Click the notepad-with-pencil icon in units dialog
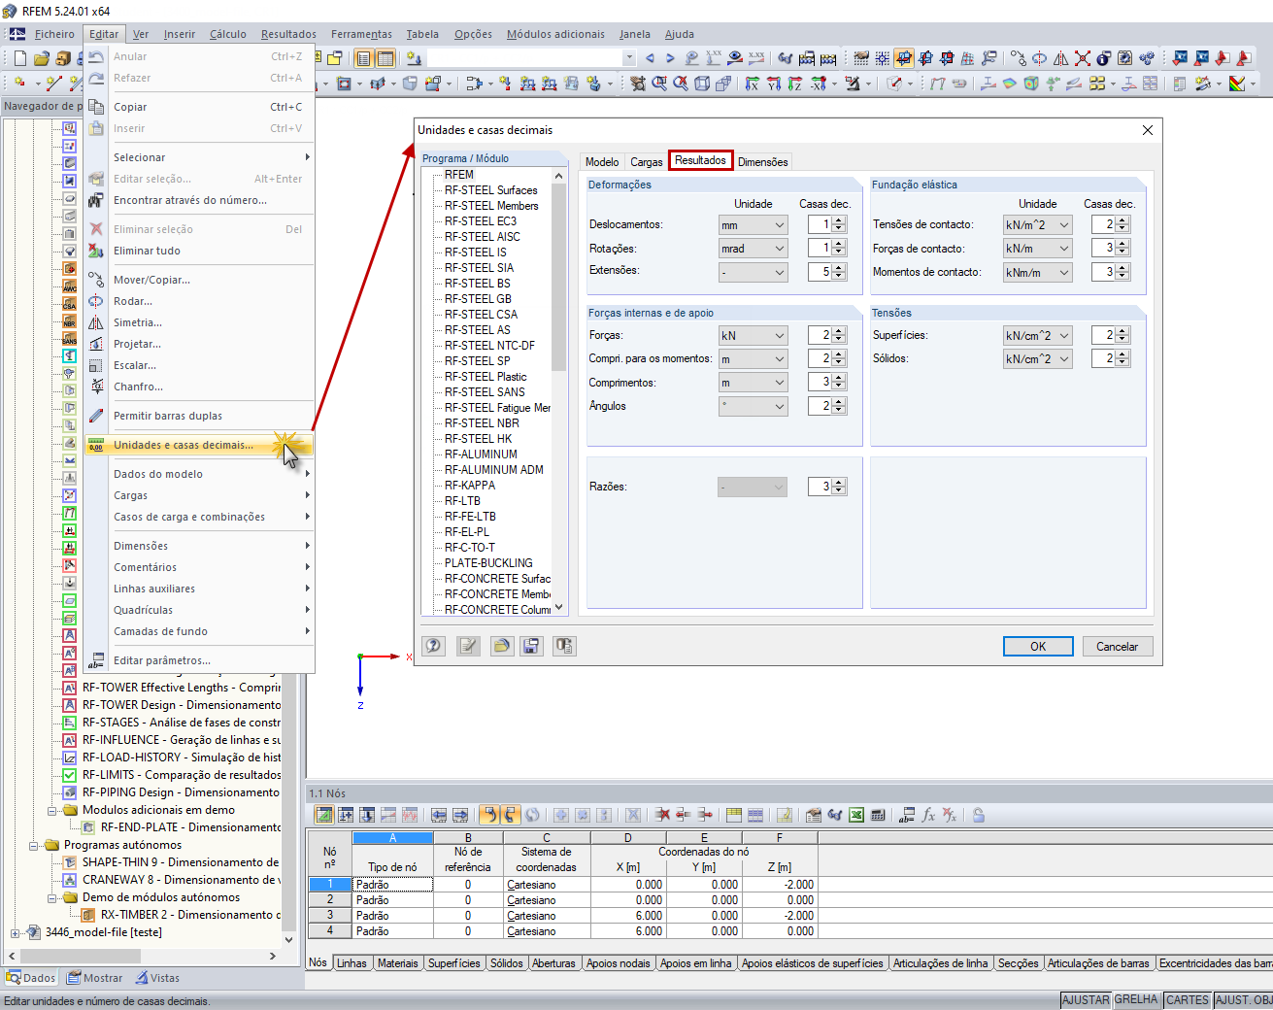The height and width of the screenshot is (1010, 1273). [x=468, y=646]
